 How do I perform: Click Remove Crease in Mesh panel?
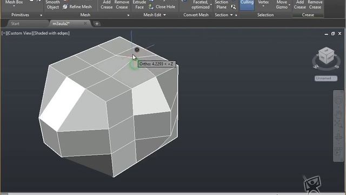tap(122, 5)
